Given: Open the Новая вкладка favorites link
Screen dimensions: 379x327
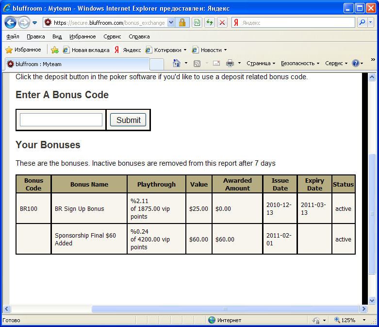Looking at the screenshot, I should [86, 50].
